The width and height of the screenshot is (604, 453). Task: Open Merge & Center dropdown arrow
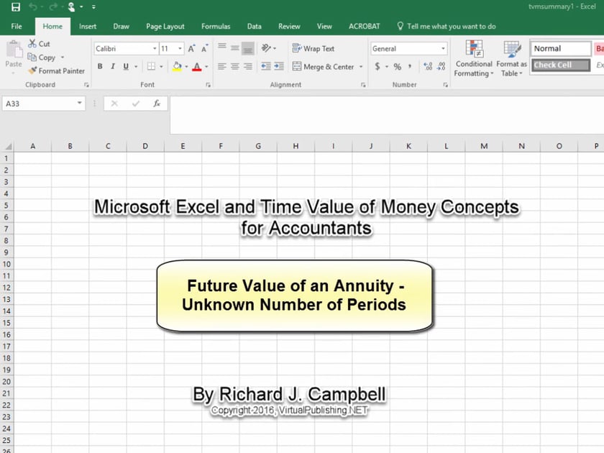click(361, 67)
